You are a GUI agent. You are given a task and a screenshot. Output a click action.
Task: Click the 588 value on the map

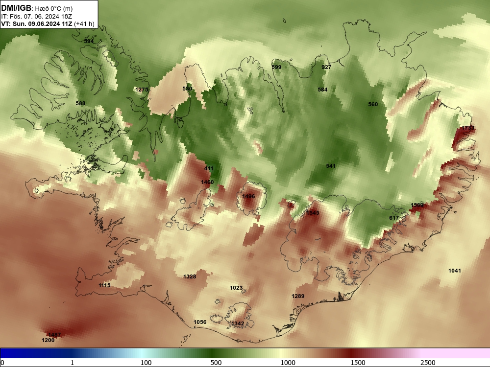click(80, 103)
